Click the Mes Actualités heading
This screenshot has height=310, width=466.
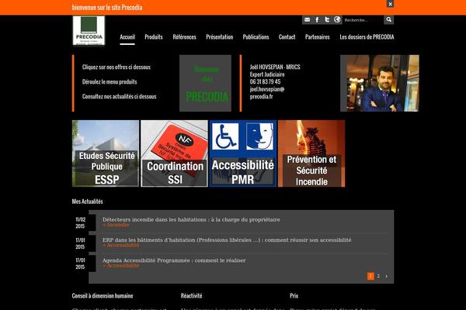(87, 201)
